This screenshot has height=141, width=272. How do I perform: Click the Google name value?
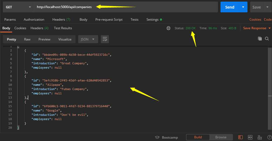(x=53, y=110)
